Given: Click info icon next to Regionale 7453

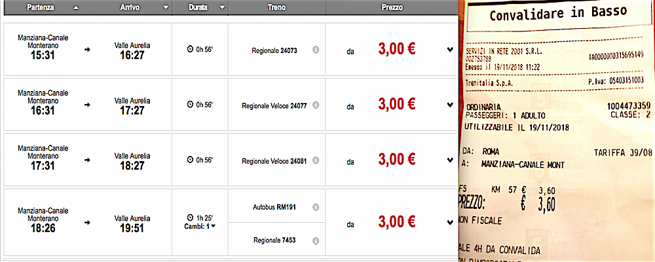Looking at the screenshot, I should coord(316,240).
